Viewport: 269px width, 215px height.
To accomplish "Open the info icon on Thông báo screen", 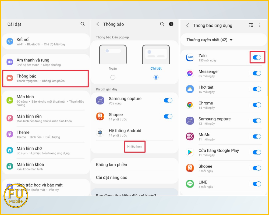I will [171, 24].
